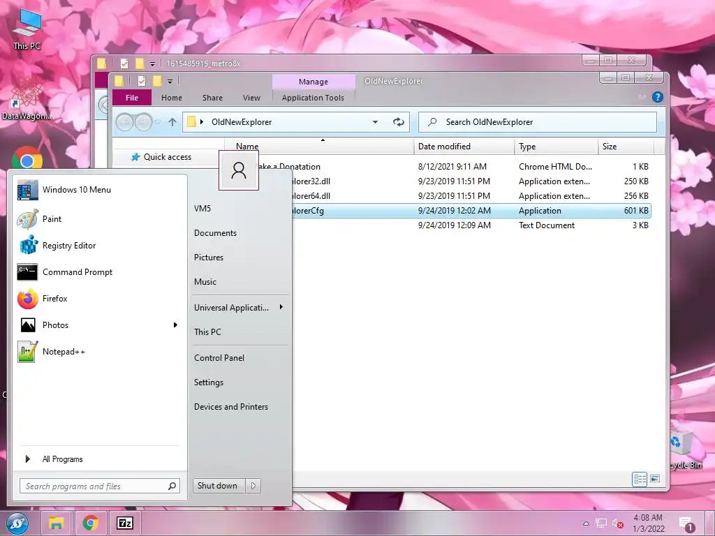Click network tray icon
Viewport: 715px width, 536px height.
601,523
